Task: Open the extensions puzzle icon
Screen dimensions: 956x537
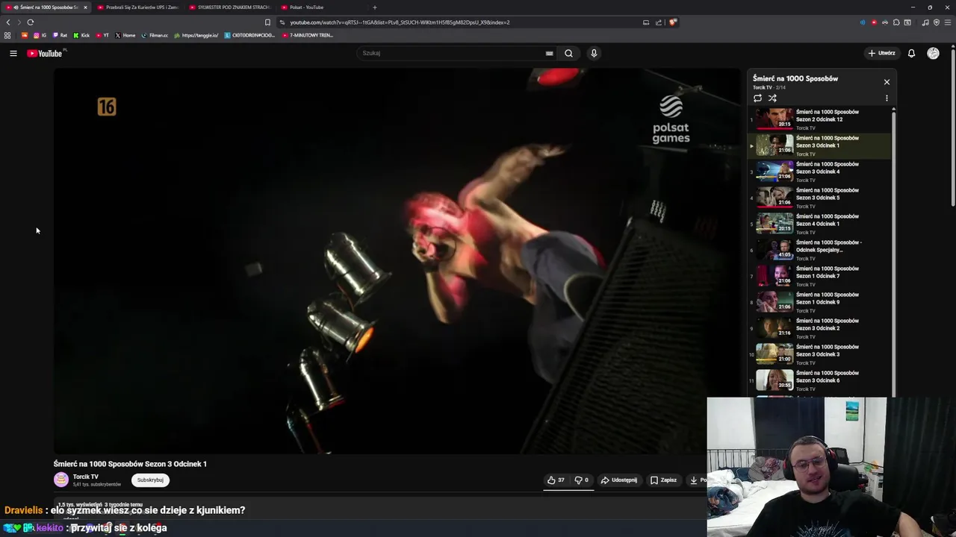Action: click(896, 22)
